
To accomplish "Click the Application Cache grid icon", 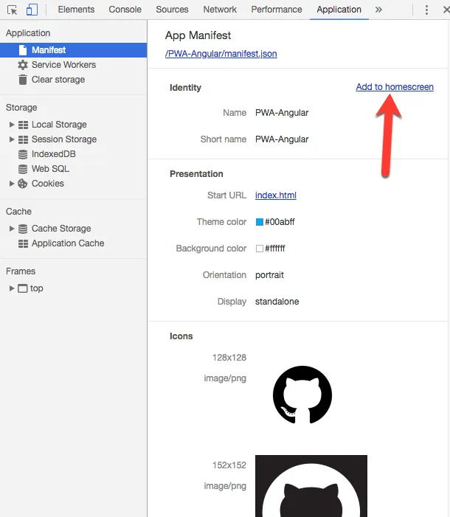I will (x=24, y=243).
